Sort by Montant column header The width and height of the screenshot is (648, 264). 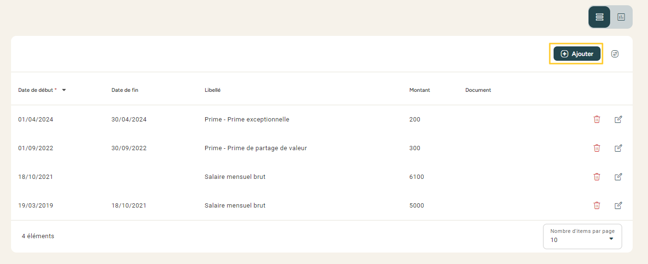tap(419, 90)
